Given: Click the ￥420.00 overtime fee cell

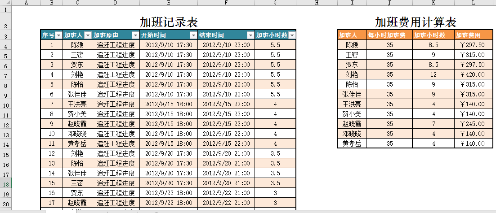Looking at the screenshot, I should point(473,74).
